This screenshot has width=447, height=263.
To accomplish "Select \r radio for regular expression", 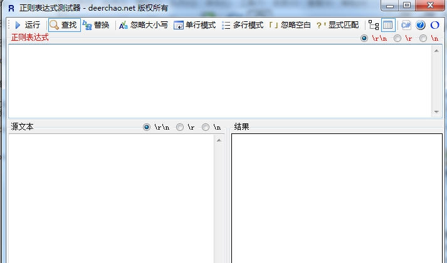I will [397, 38].
